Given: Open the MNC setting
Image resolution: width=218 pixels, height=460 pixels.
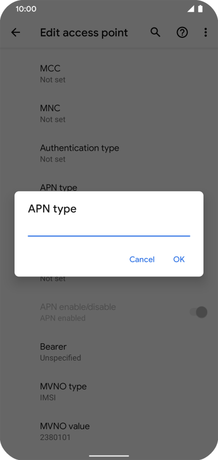Looking at the screenshot, I should (x=109, y=113).
